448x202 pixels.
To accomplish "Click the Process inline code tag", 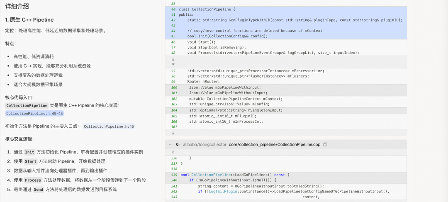I will (x=33, y=180).
